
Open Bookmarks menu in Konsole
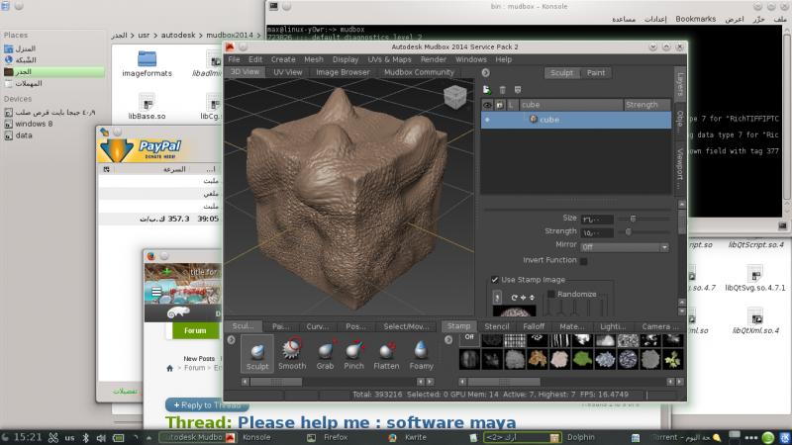point(696,19)
